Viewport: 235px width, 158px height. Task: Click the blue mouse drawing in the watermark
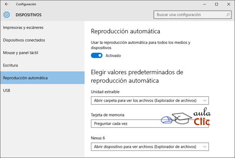click(x=166, y=120)
